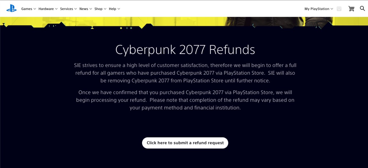Click the chevron arrow beside Shop
The width and height of the screenshot is (368, 168).
tap(105, 9)
